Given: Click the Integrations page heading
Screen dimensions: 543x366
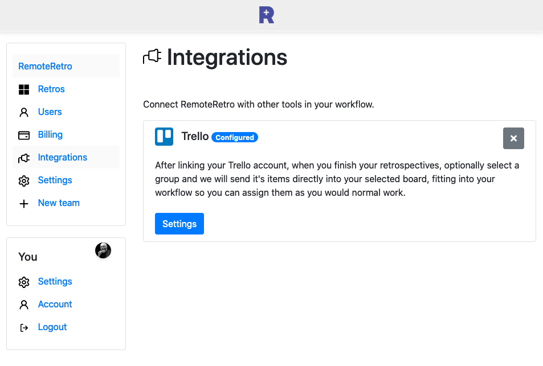Looking at the screenshot, I should pos(227,57).
